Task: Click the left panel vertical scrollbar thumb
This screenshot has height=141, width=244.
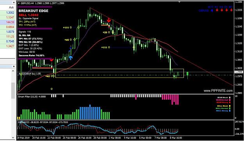Action: (13, 91)
